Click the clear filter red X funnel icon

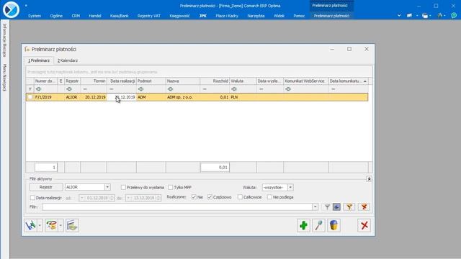pos(364,207)
